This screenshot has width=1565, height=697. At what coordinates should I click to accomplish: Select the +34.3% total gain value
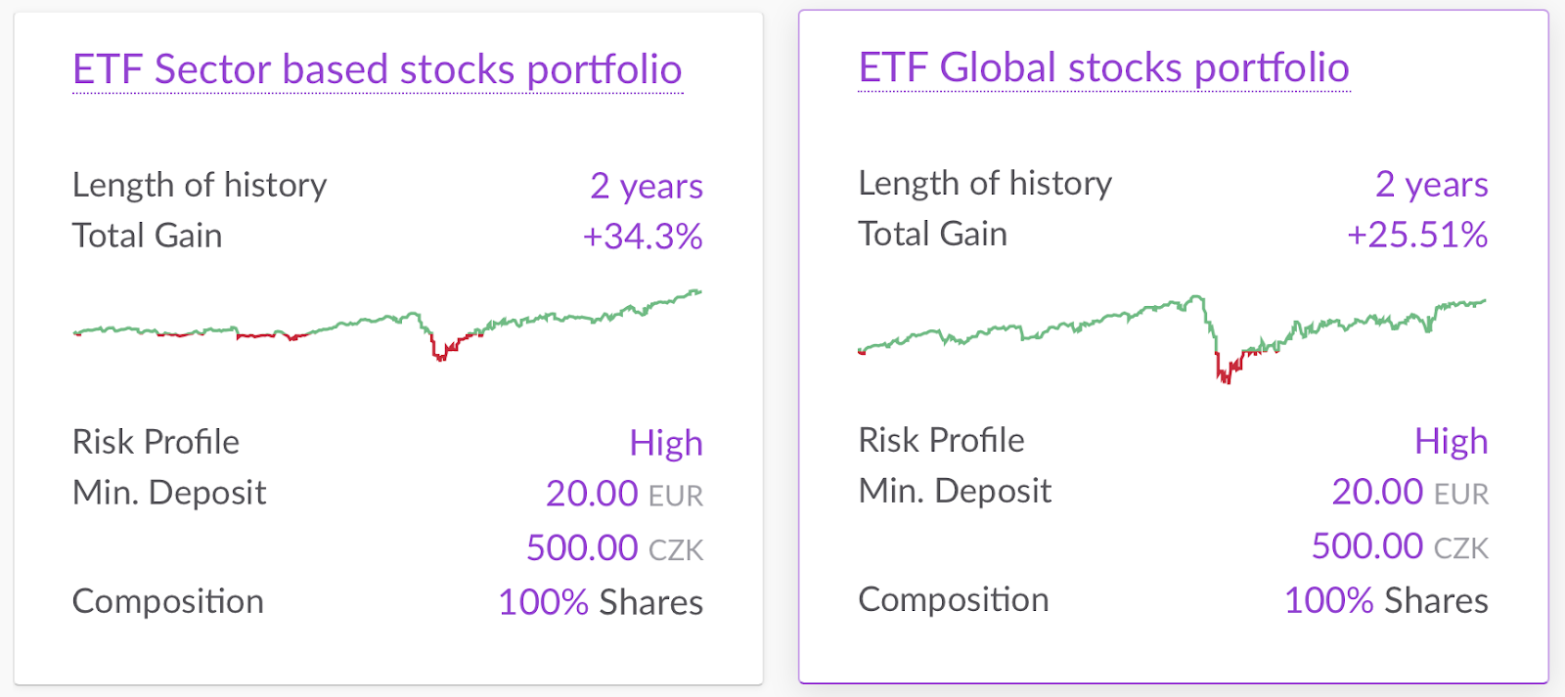point(643,237)
